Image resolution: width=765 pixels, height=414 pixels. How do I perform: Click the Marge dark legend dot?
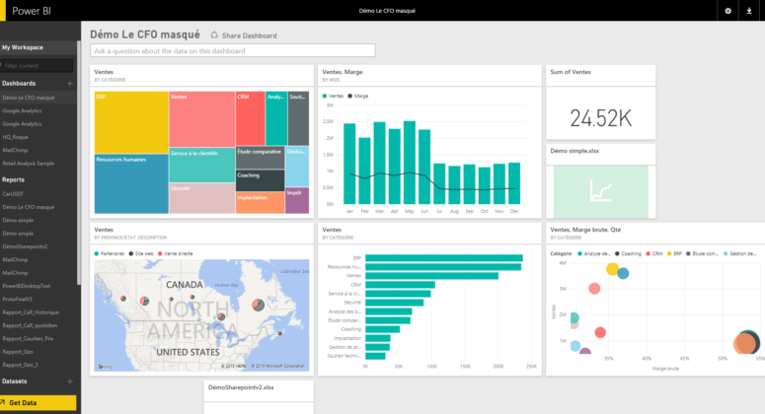click(x=349, y=96)
